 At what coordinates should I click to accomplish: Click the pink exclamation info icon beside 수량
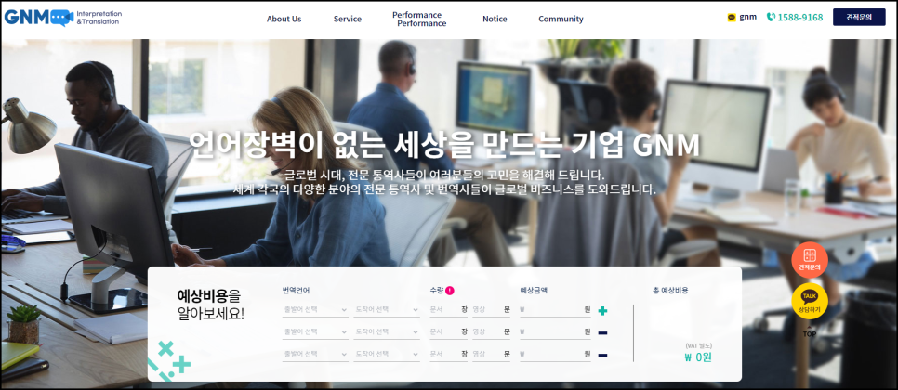point(450,290)
